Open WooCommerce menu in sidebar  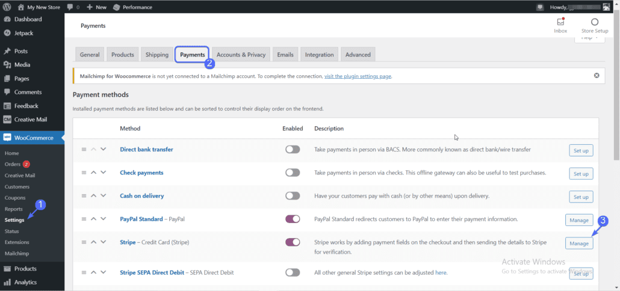click(32, 138)
